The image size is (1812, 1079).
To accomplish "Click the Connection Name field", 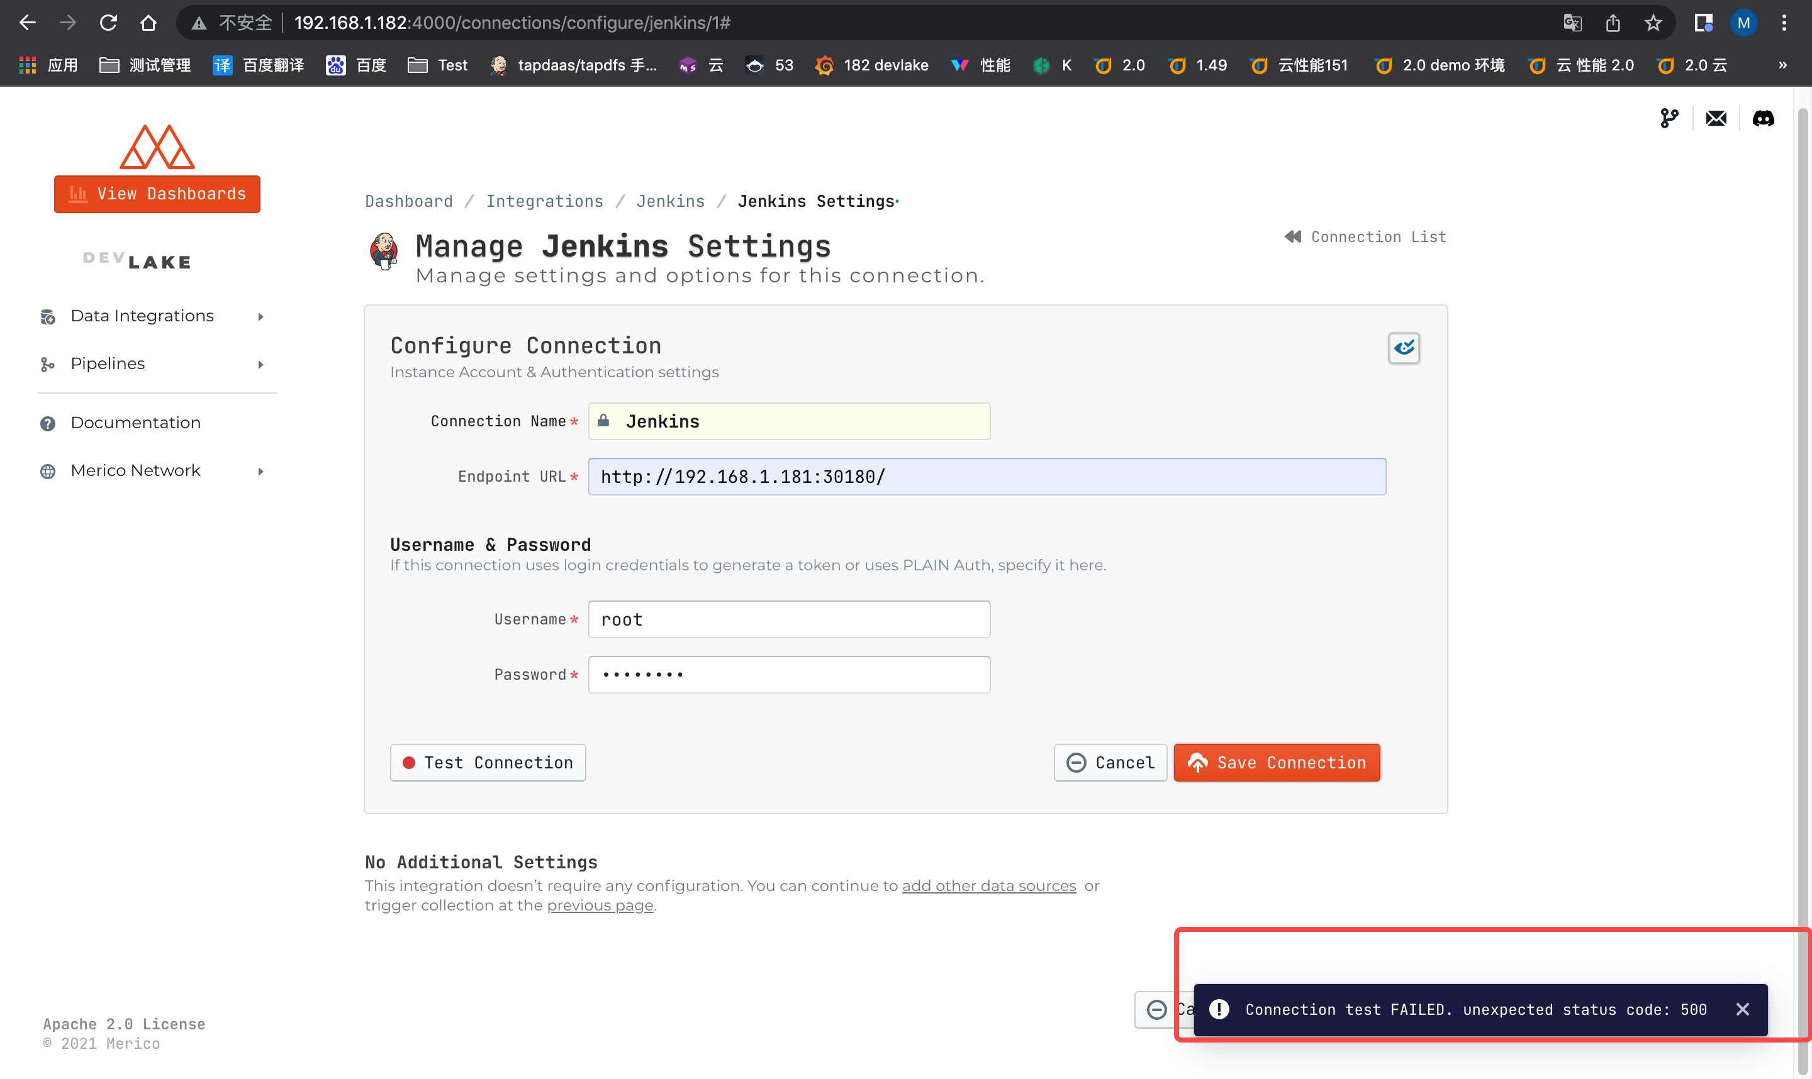I will 789,421.
